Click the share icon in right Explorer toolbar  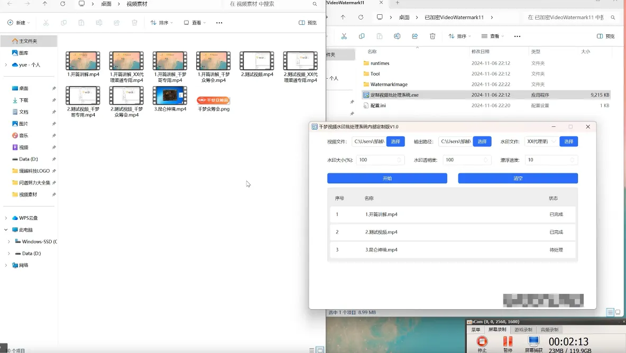(415, 36)
